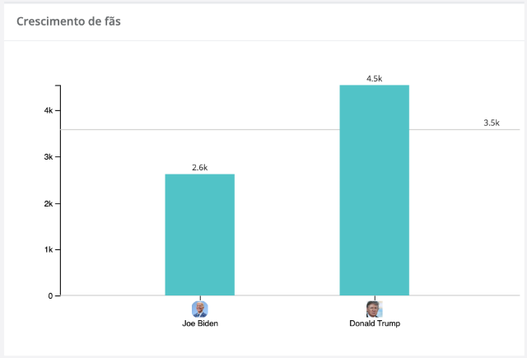Screen dimensions: 527x358
Task: Select the Donald Trump bar
Action: (375, 190)
